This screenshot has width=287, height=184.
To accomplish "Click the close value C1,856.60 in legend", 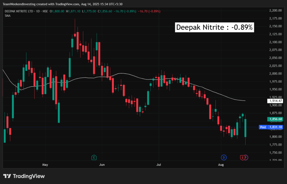I will (x=105, y=11).
